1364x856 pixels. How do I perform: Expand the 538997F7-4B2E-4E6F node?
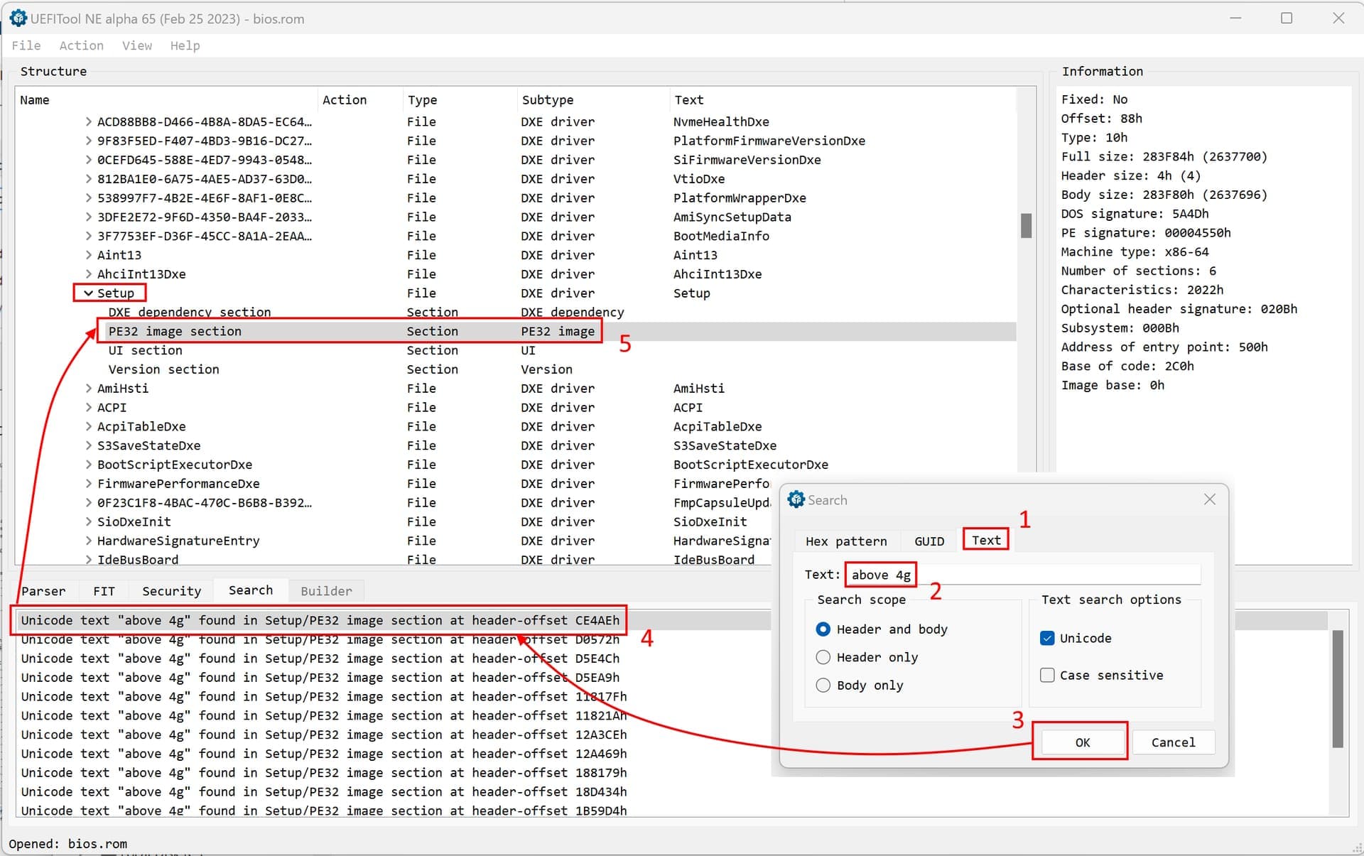pos(88,197)
